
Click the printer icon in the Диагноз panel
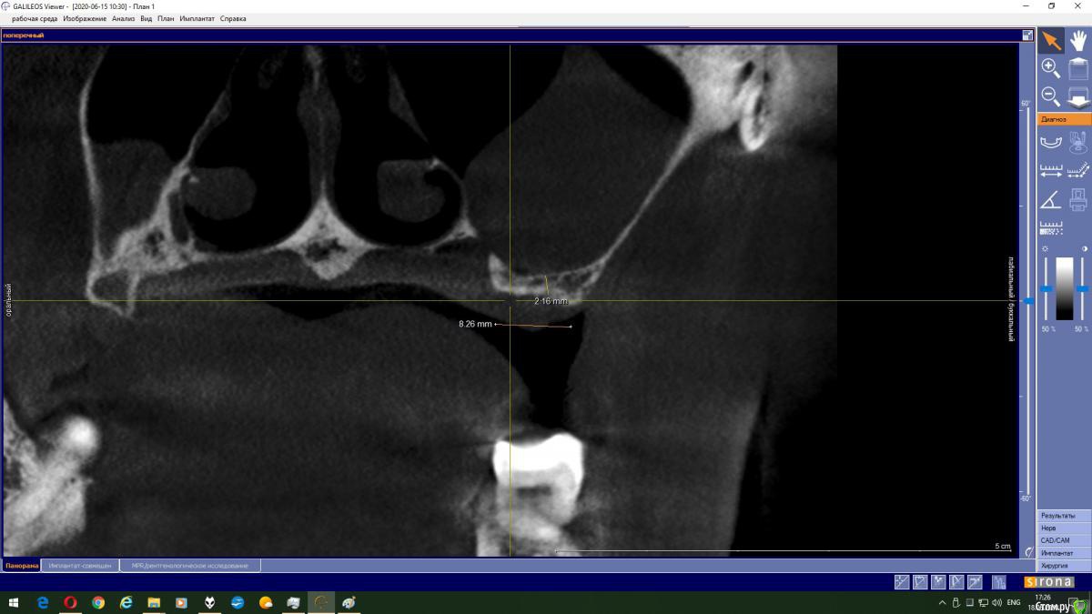(x=1078, y=199)
